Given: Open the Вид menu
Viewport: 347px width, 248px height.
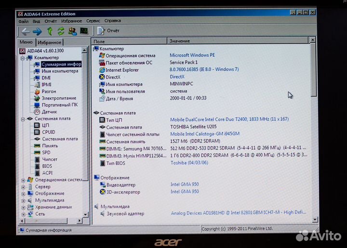Looking at the screenshot, I should tap(36, 21).
